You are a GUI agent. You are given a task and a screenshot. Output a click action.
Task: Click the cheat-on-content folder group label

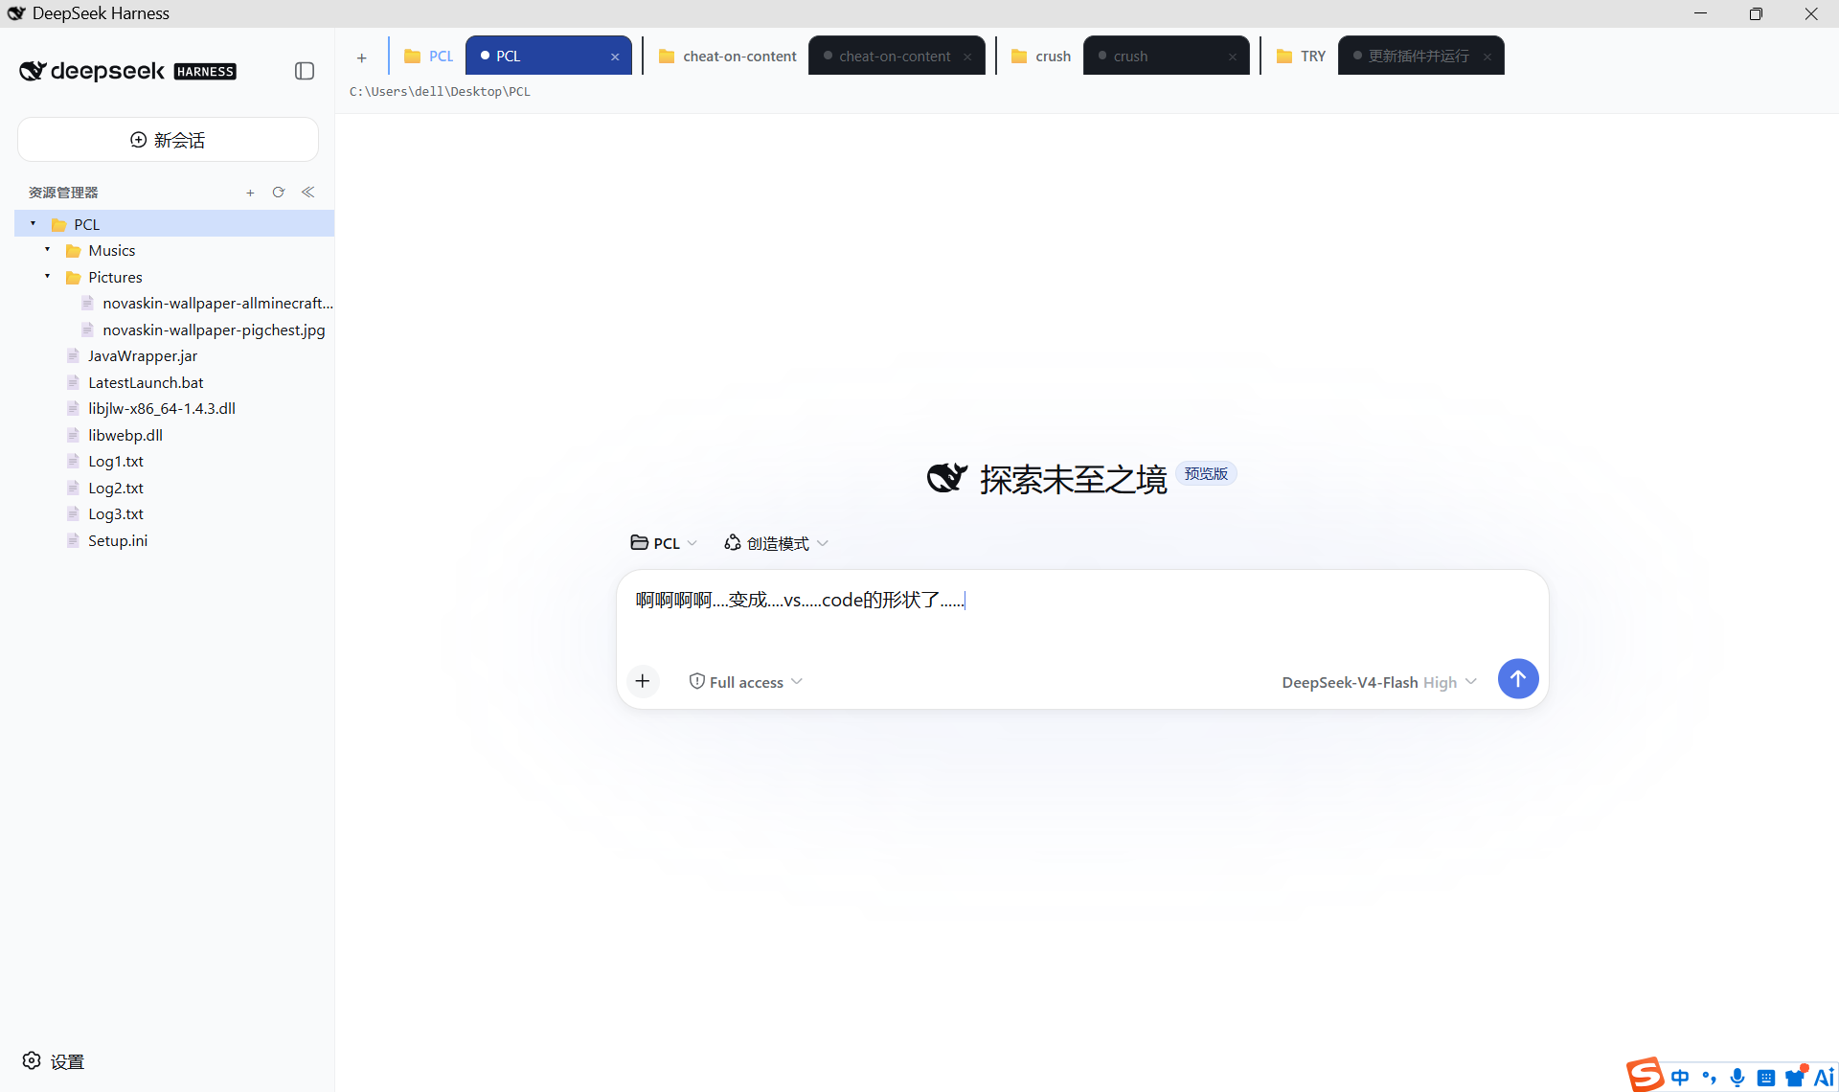point(728,57)
